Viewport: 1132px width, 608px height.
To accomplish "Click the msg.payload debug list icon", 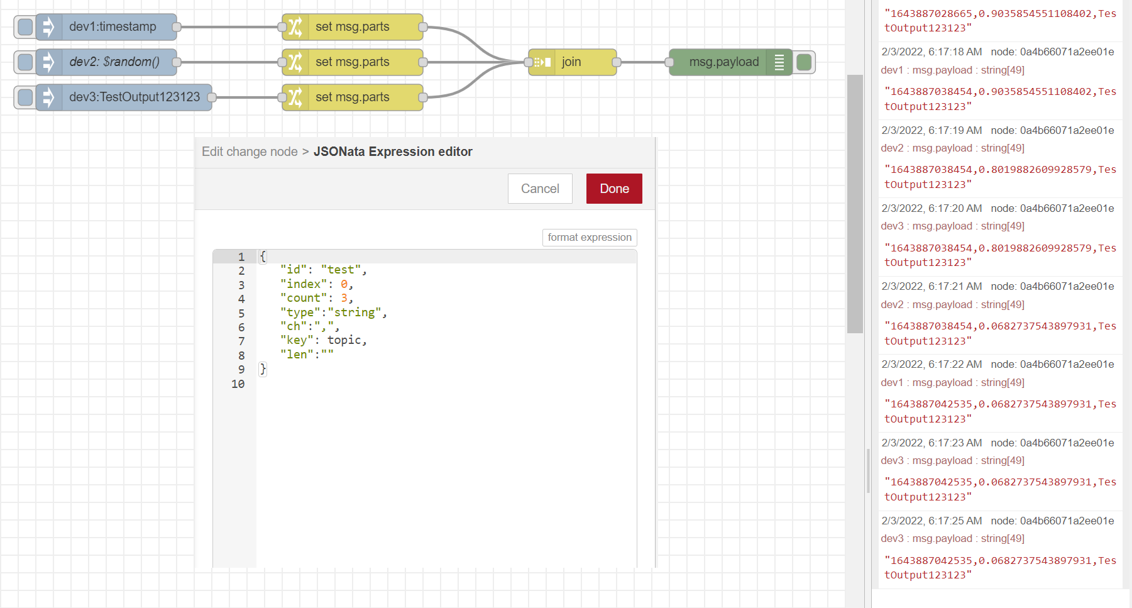I will (779, 62).
